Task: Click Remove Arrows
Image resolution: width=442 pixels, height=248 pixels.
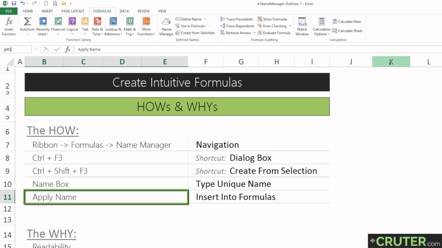Action: click(236, 33)
